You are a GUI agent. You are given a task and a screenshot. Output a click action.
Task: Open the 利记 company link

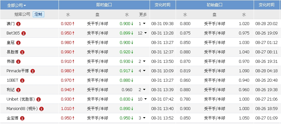[11, 90]
